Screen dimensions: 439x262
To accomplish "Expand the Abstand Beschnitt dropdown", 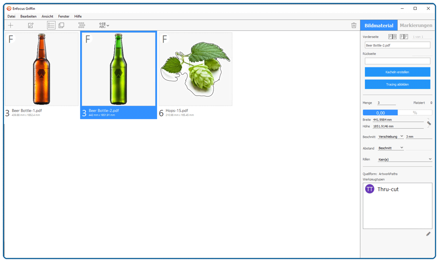I will coord(390,148).
